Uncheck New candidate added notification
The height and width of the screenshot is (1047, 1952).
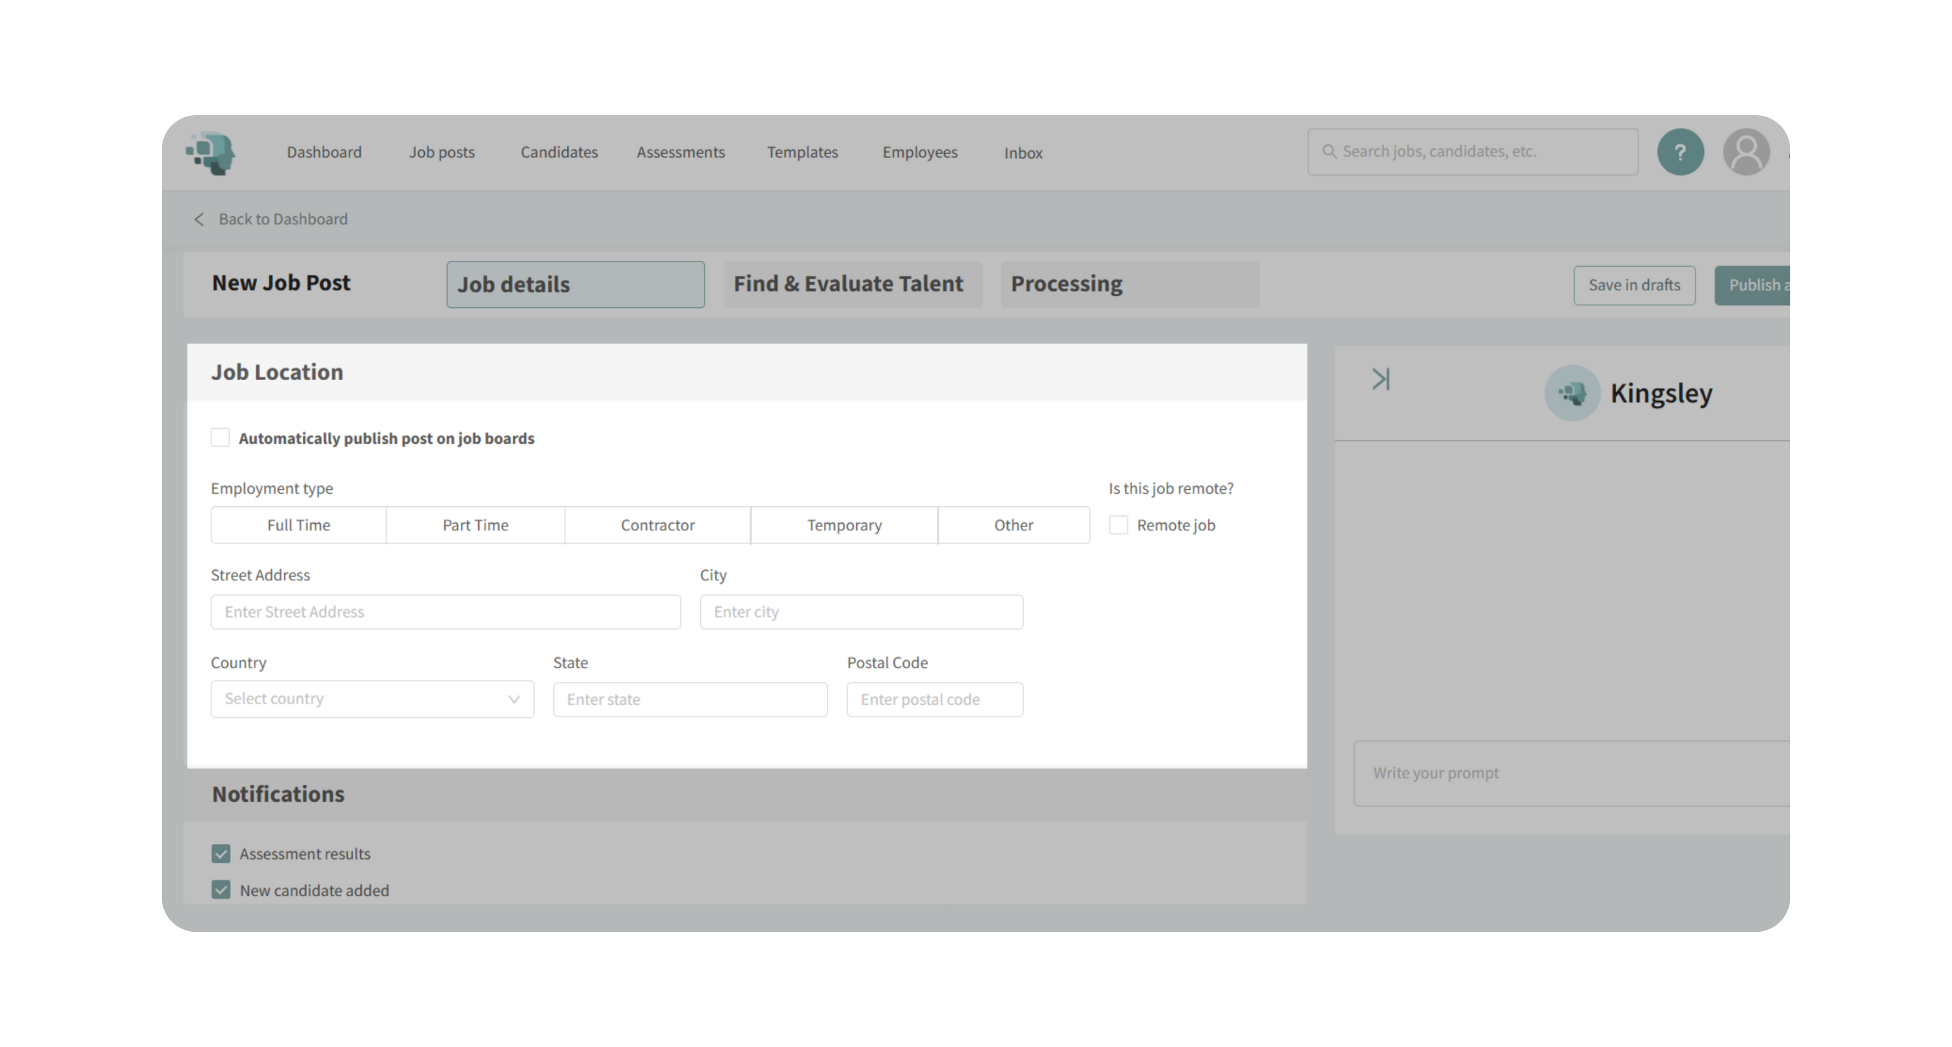(221, 890)
